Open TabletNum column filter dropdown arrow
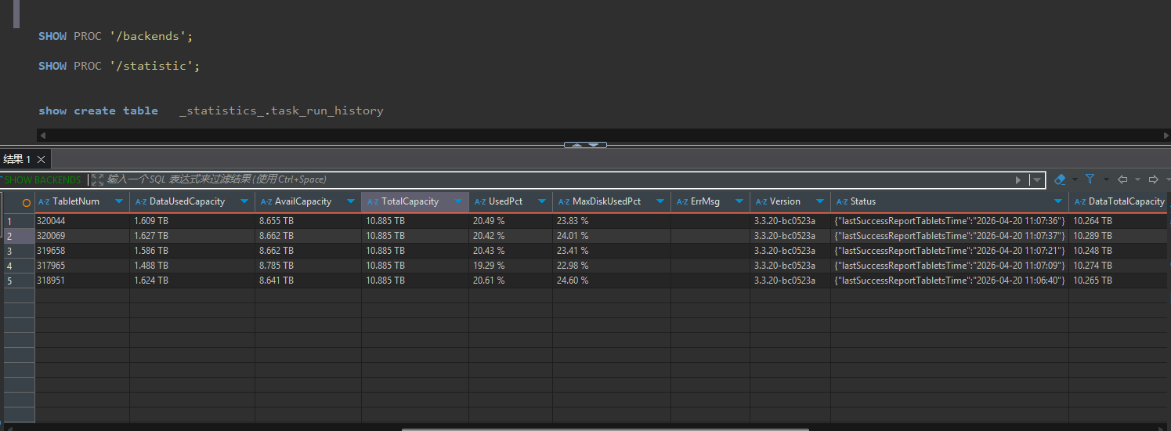The height and width of the screenshot is (431, 1171). 119,201
